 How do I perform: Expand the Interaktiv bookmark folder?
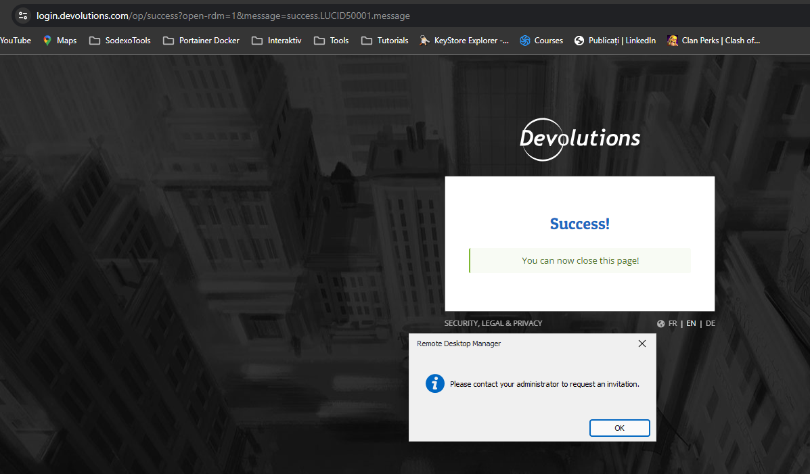pos(276,41)
